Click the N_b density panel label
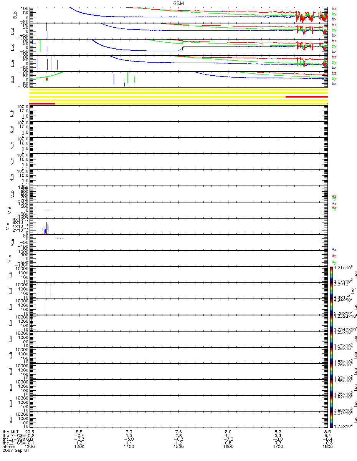357x461 pixels. 12,113
